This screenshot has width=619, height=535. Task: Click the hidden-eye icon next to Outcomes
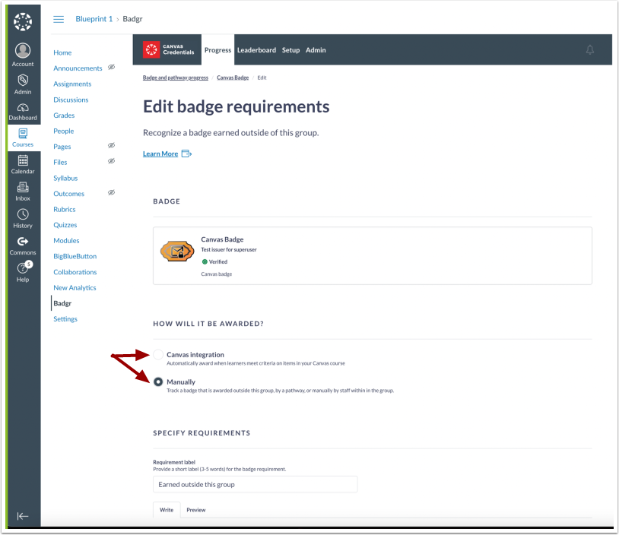click(x=112, y=192)
